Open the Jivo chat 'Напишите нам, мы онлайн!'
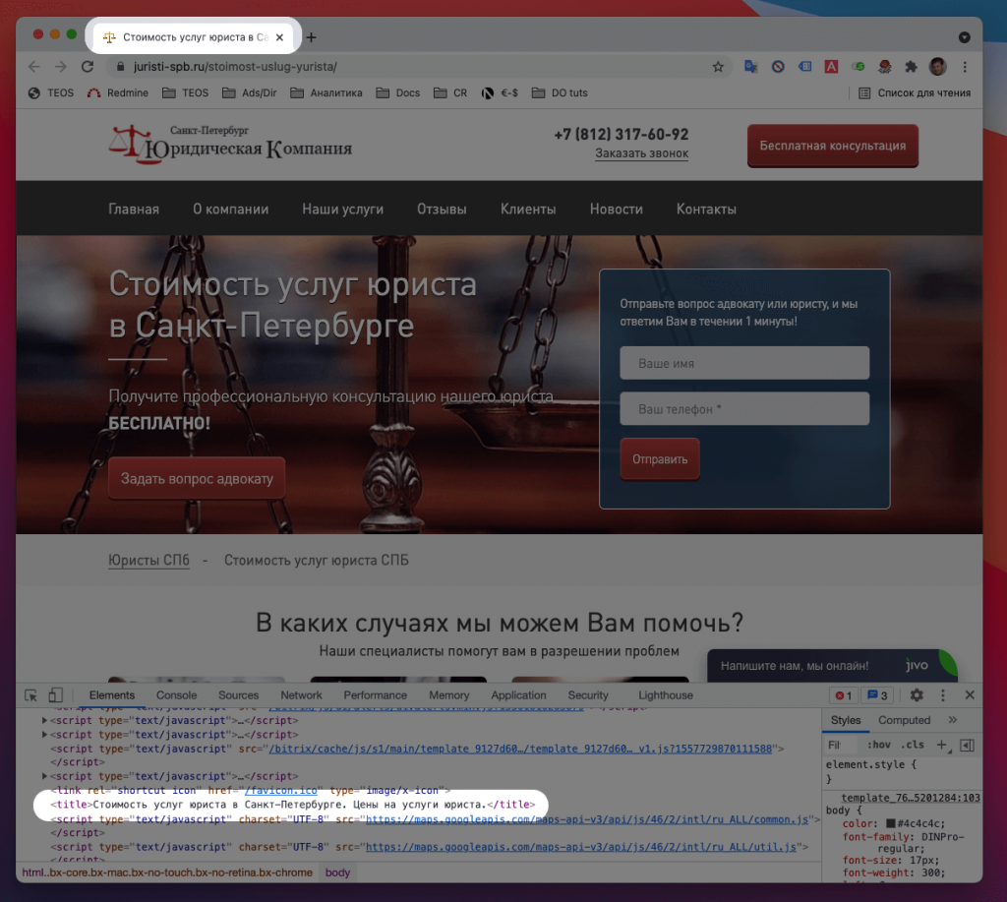 (x=832, y=666)
